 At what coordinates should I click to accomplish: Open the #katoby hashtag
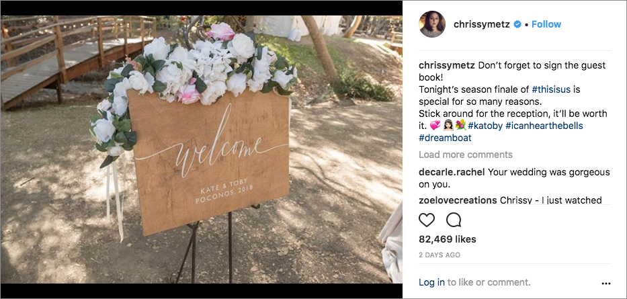pyautogui.click(x=485, y=126)
